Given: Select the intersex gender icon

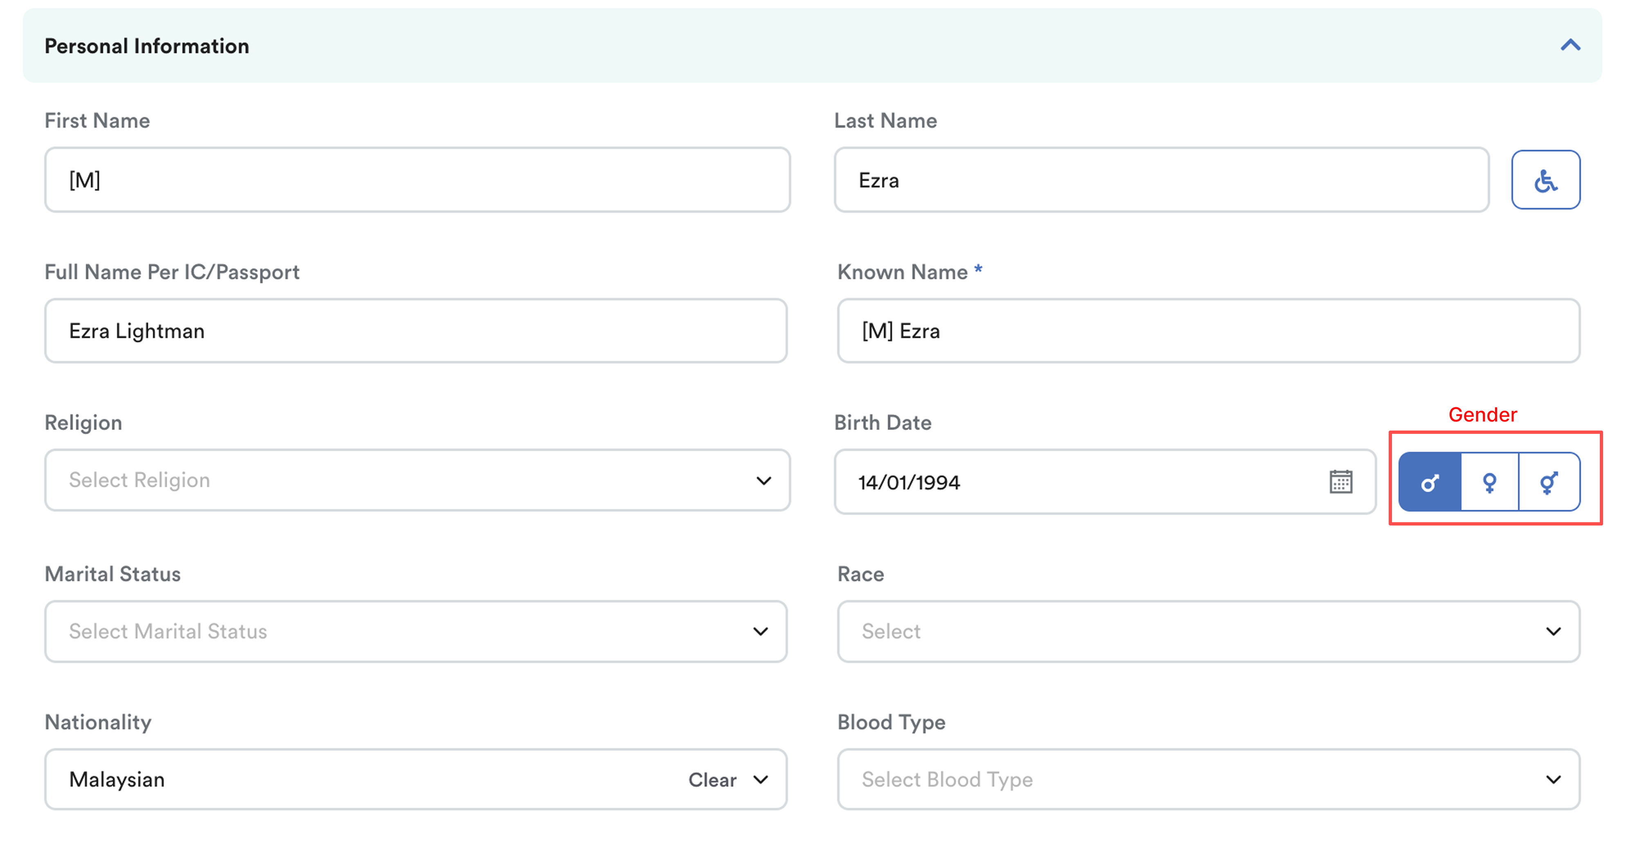Looking at the screenshot, I should click(1549, 483).
